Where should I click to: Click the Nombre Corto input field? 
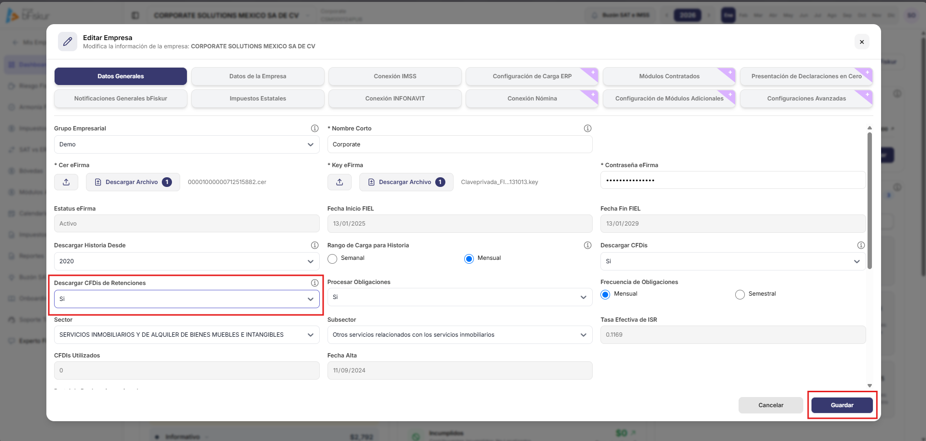point(460,144)
